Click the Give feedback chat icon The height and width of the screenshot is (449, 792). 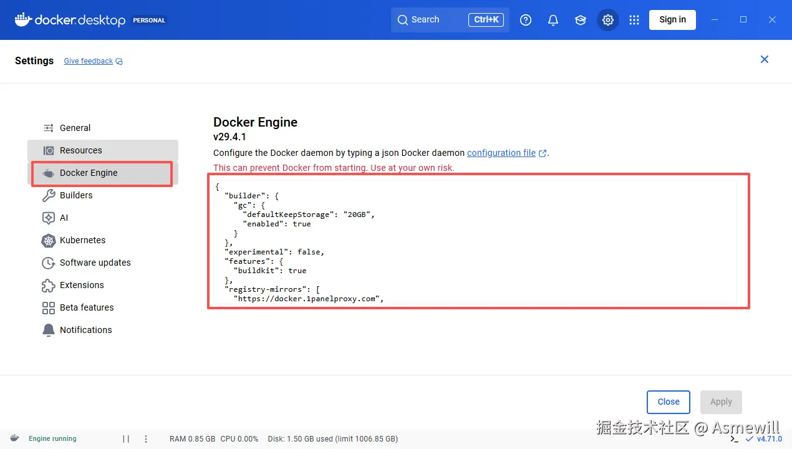pos(119,61)
